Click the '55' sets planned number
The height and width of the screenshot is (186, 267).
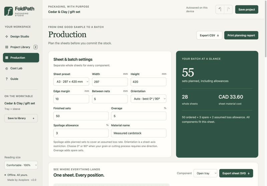point(188,72)
